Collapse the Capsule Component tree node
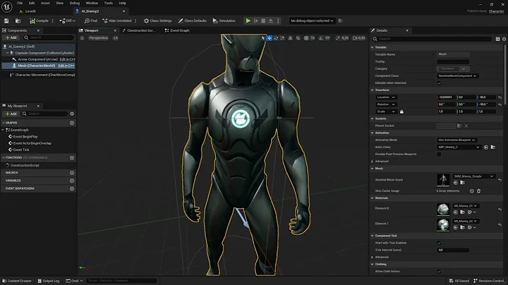This screenshot has width=508, height=285. [x=8, y=53]
